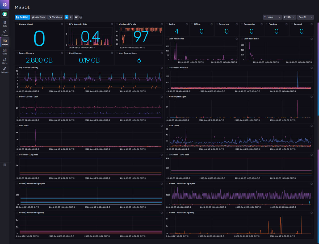Switch to light mode sun toggle
The width and height of the screenshot is (319, 244).
[70, 17]
